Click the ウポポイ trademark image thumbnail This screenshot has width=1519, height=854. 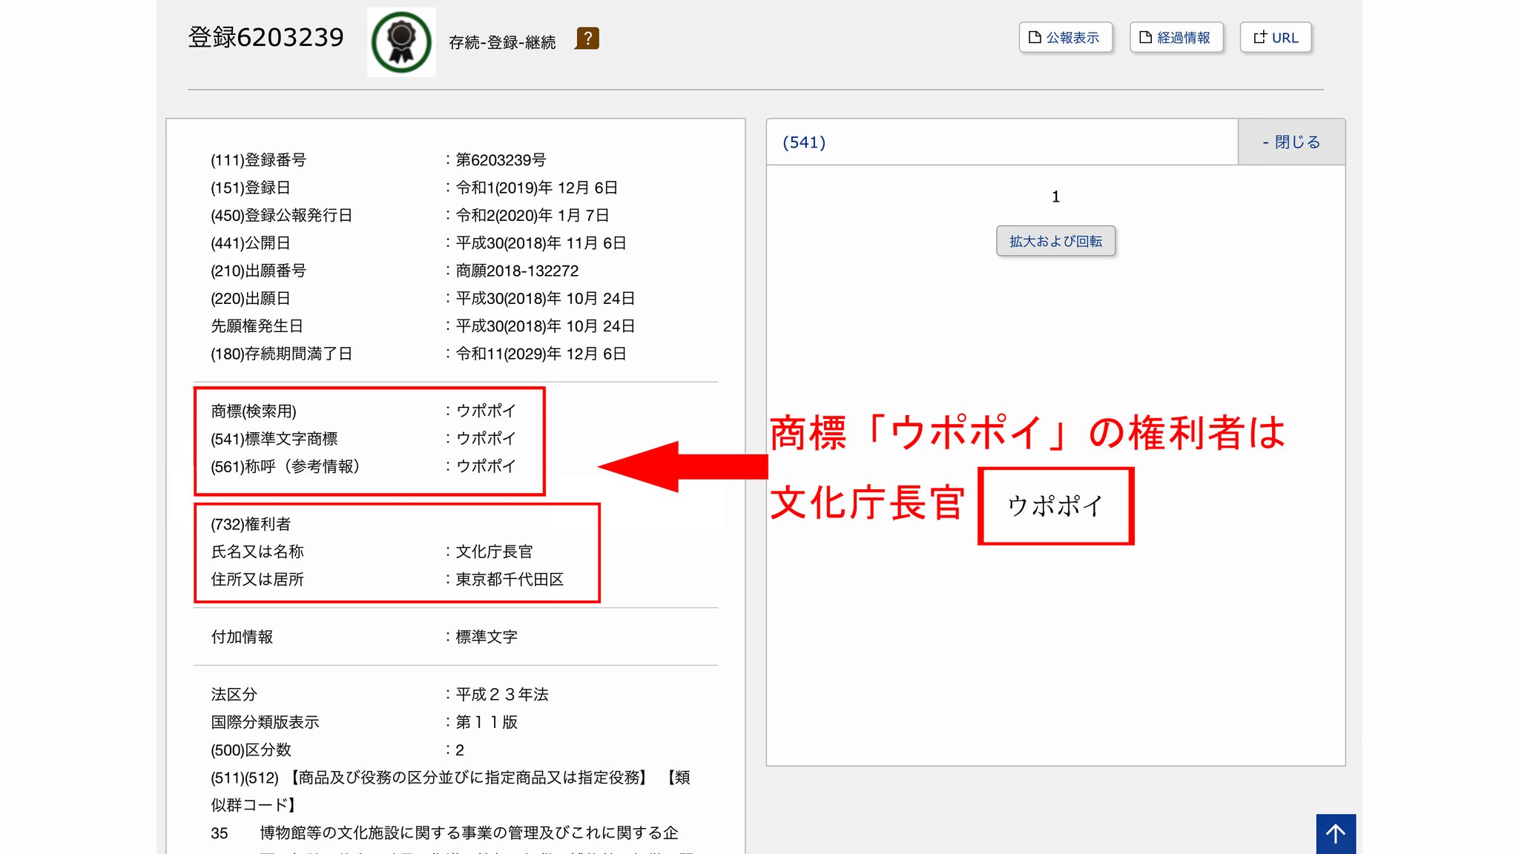pos(1055,506)
